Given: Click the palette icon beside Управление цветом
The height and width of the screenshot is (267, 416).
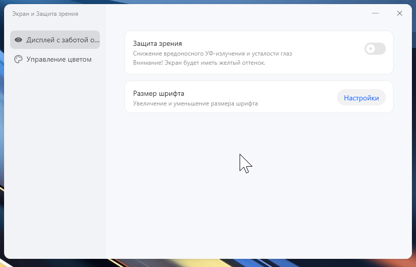Looking at the screenshot, I should point(18,59).
